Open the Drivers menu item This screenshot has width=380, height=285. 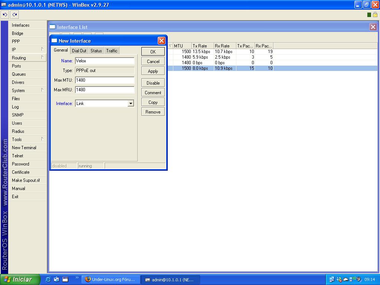27,82
